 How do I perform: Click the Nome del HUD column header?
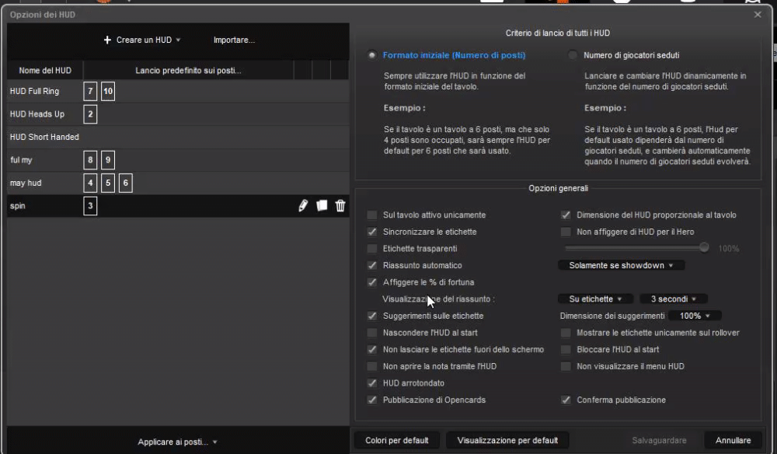pos(45,71)
